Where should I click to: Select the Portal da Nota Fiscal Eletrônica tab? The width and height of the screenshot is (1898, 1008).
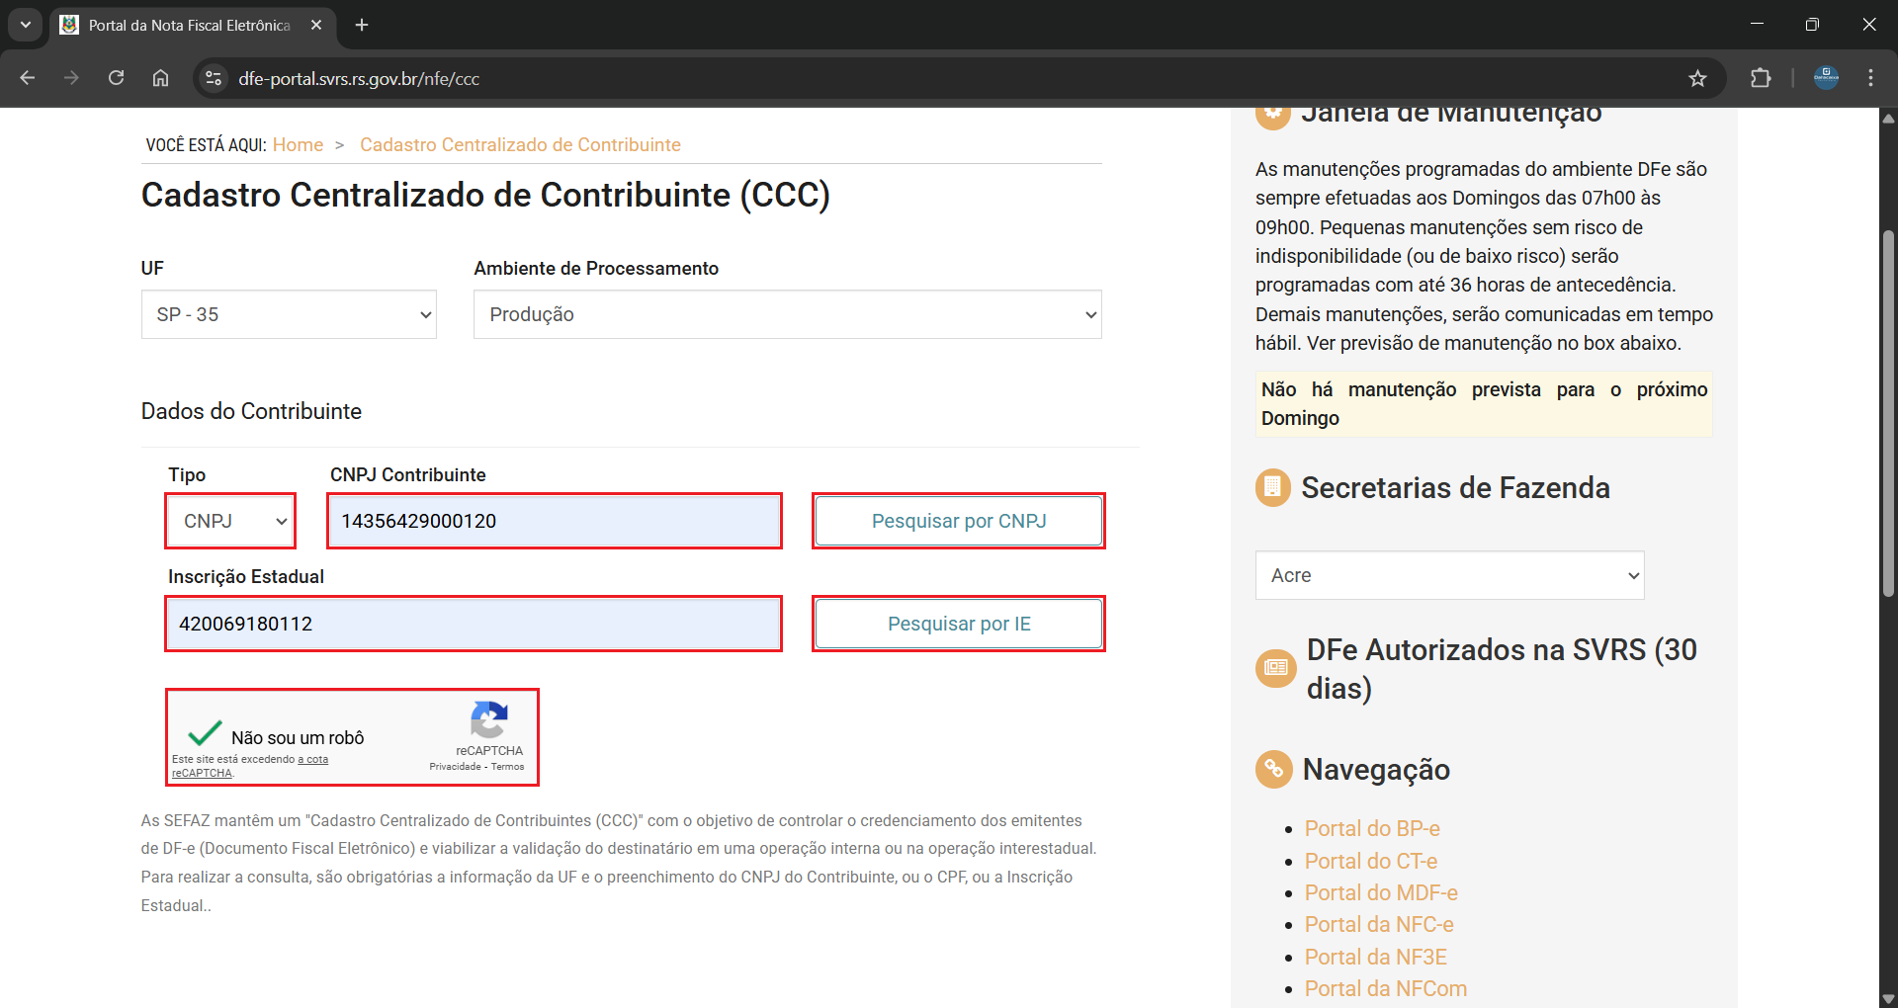click(x=188, y=25)
